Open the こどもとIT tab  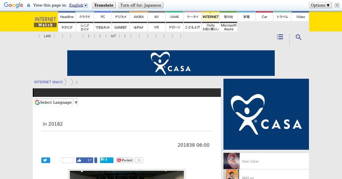[x=192, y=27]
